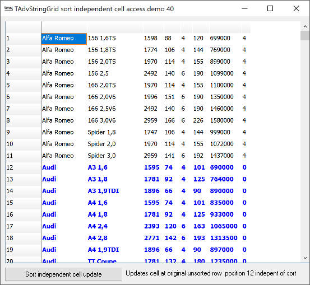310x285 pixels.
Task: Select the price cell '1099000'
Action: point(225,74)
